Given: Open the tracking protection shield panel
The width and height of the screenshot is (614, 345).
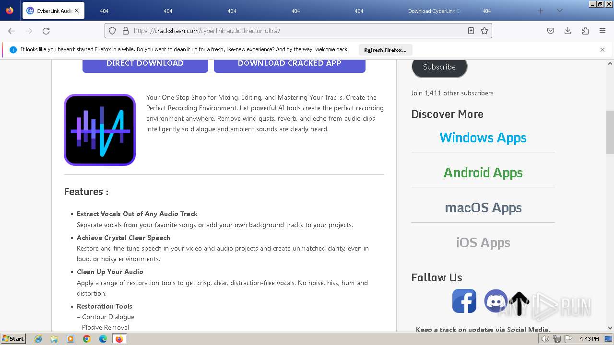Looking at the screenshot, I should point(112,31).
